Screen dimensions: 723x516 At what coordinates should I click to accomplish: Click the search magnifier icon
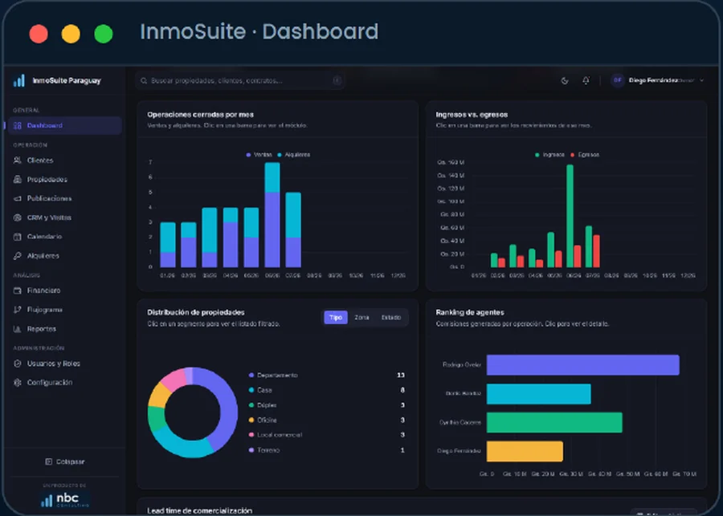pos(144,80)
